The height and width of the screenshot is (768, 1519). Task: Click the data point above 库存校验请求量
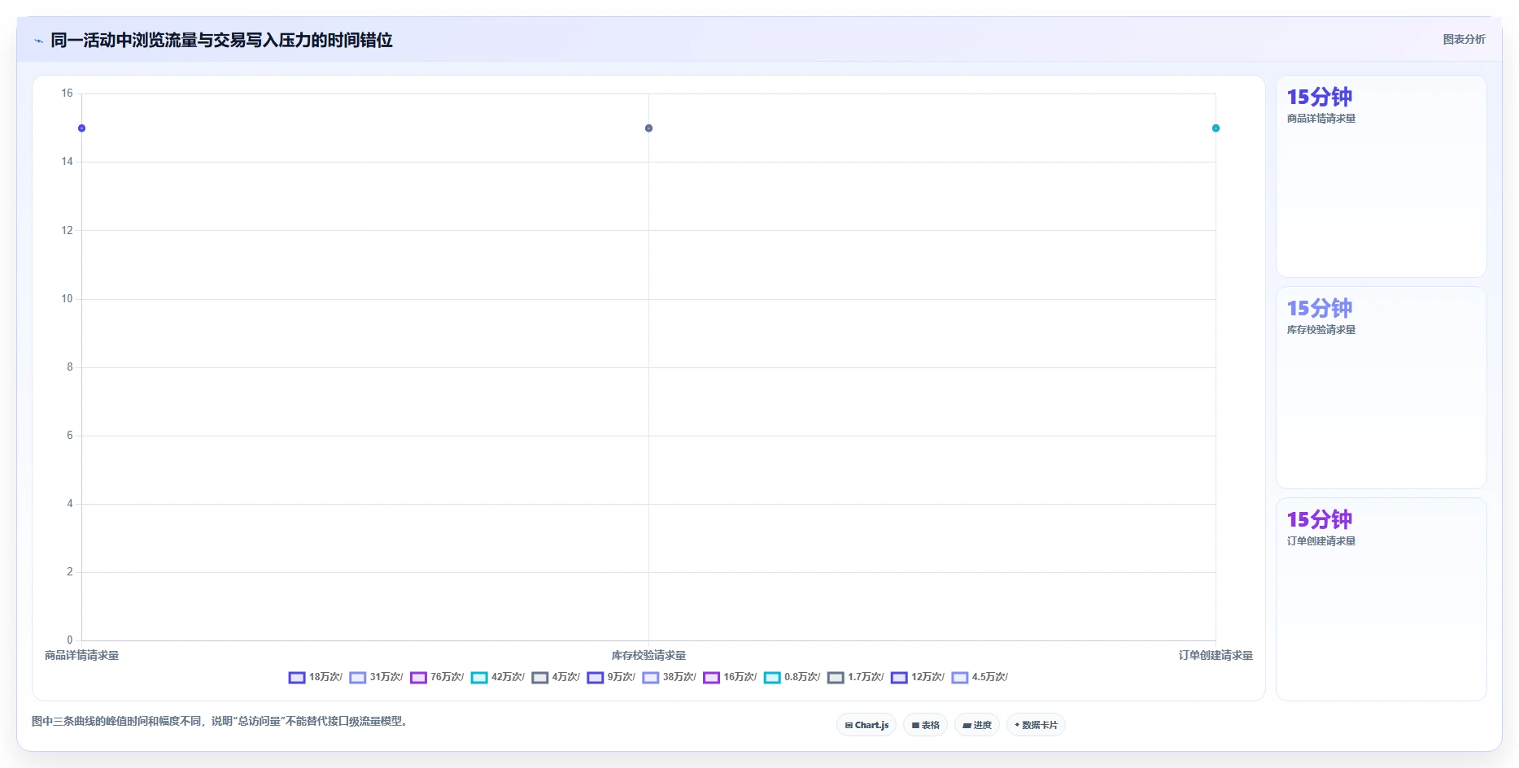tap(648, 128)
